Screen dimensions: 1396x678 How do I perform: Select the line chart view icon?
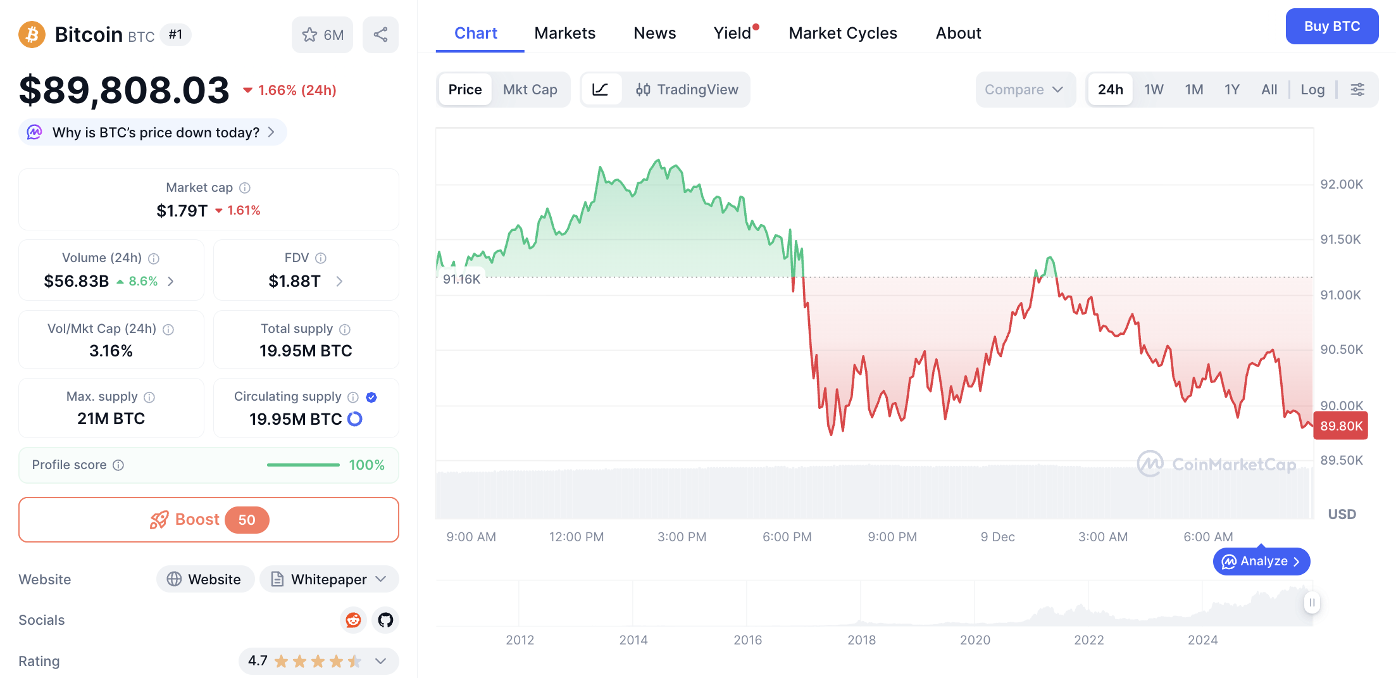click(600, 89)
